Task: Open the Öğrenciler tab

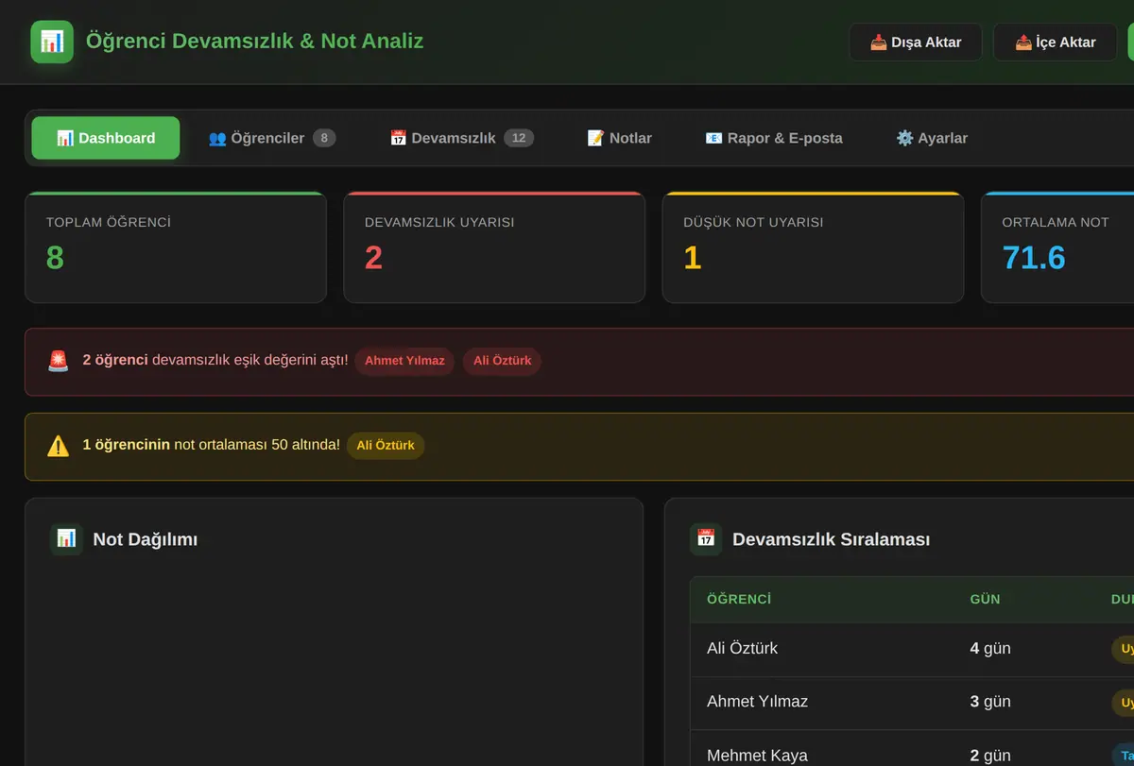Action: (x=272, y=138)
